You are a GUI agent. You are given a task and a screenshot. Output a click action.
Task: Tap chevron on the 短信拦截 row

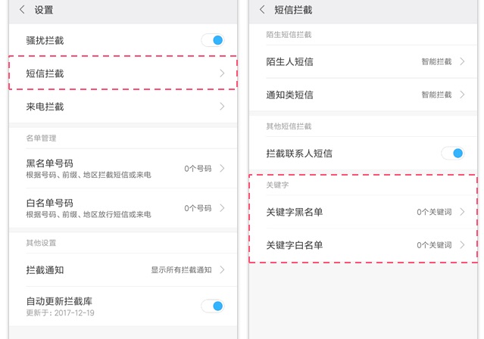pos(222,73)
